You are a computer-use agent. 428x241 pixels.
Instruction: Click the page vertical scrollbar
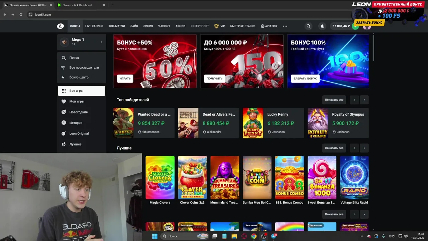coord(373,47)
